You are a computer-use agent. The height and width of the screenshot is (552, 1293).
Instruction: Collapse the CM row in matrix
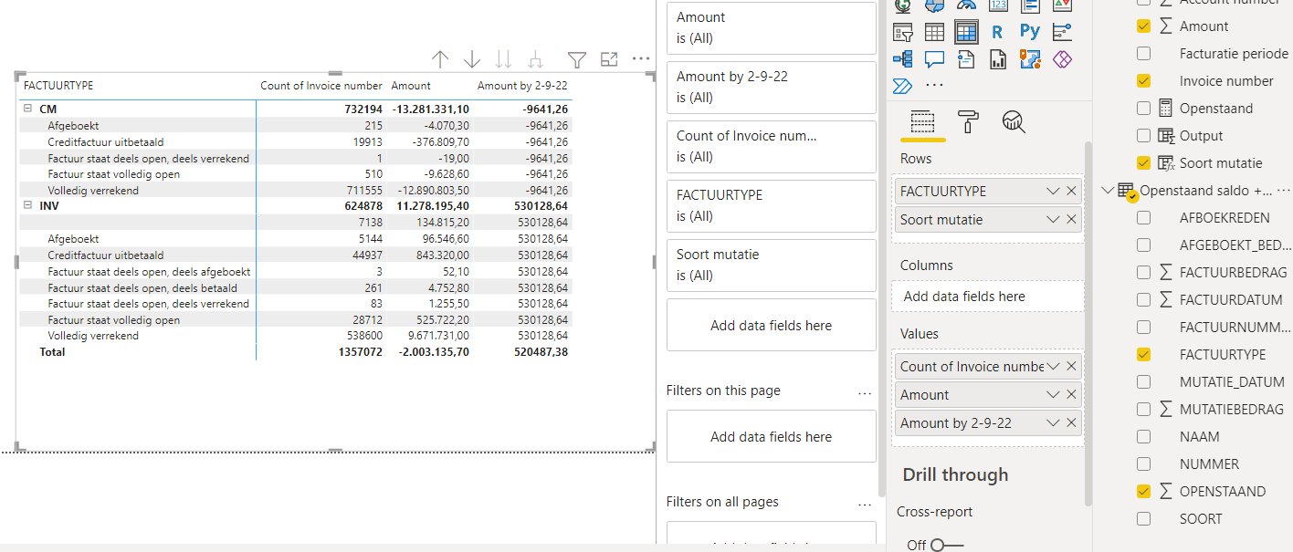tap(28, 109)
